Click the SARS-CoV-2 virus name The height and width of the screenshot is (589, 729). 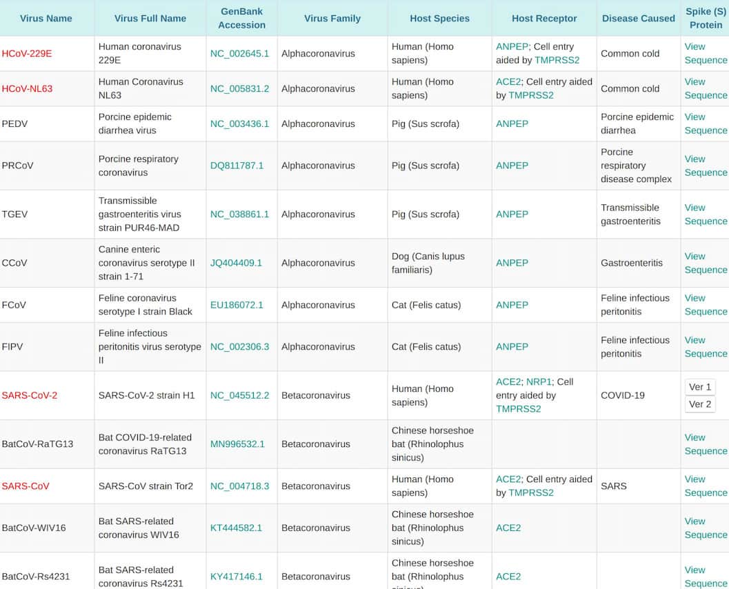tap(30, 396)
